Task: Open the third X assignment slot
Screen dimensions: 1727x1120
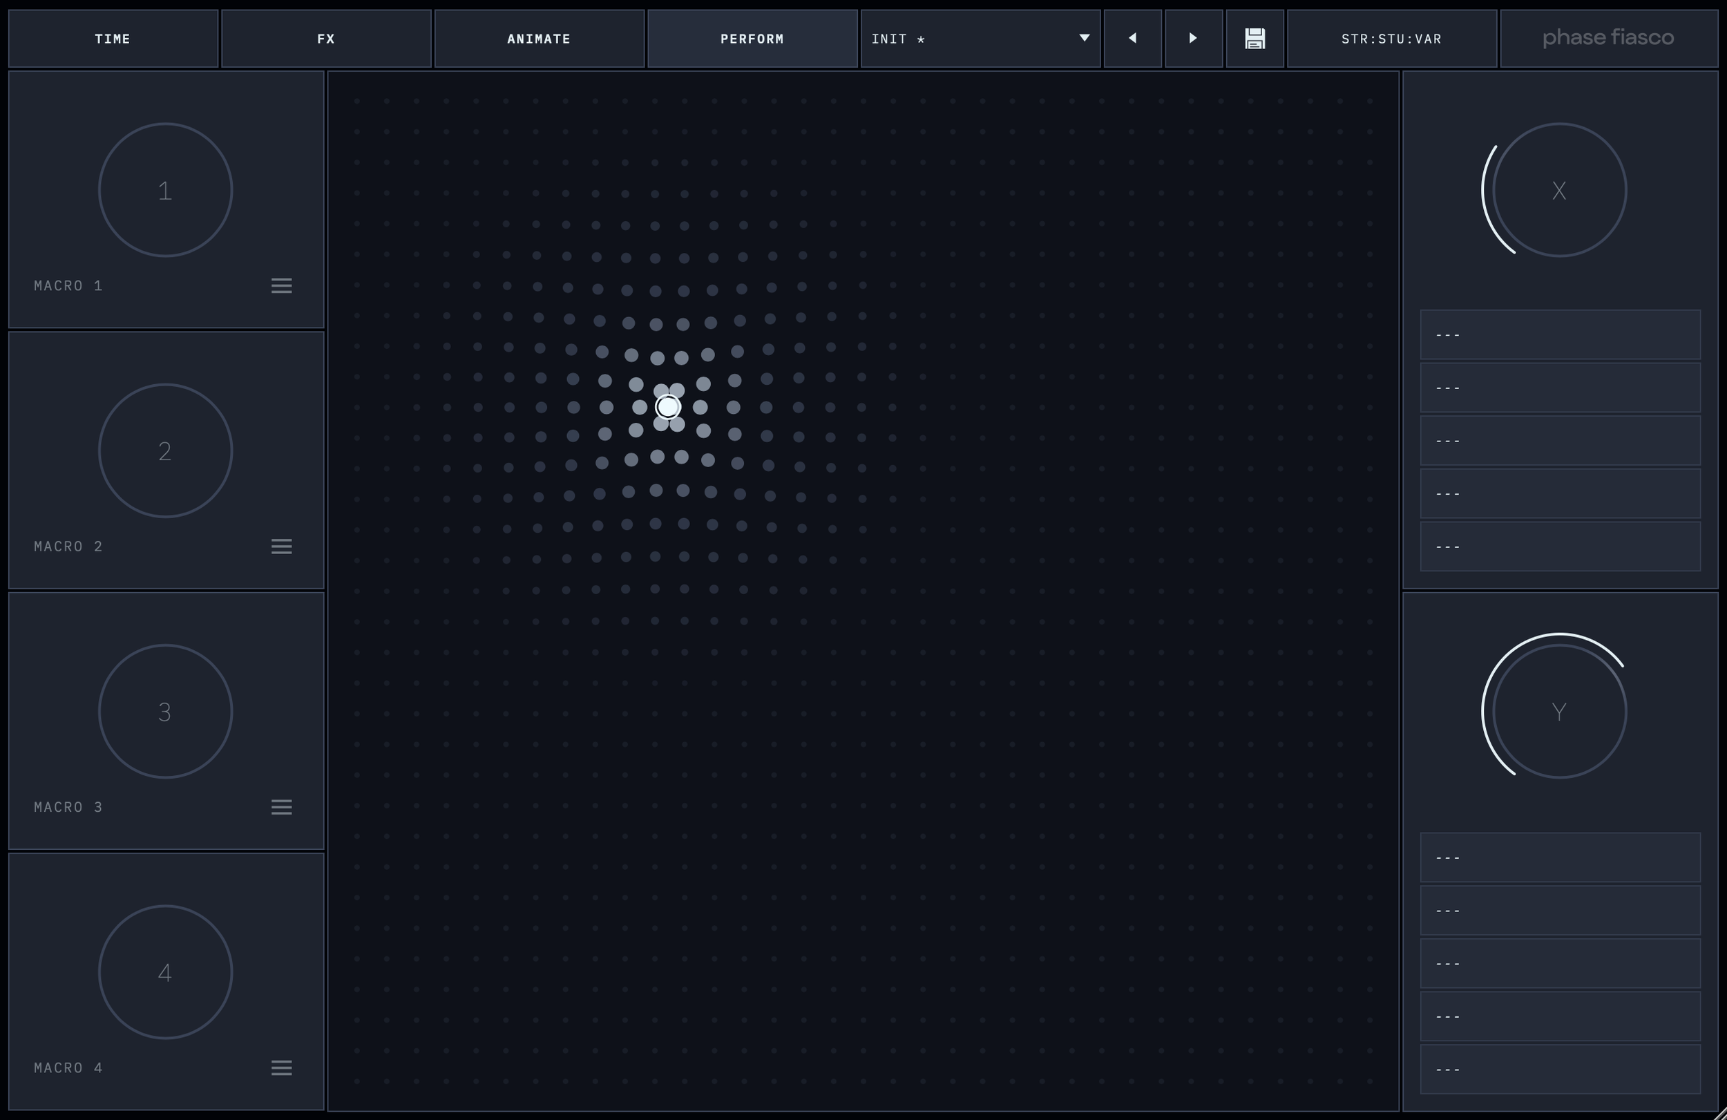Action: pos(1560,441)
